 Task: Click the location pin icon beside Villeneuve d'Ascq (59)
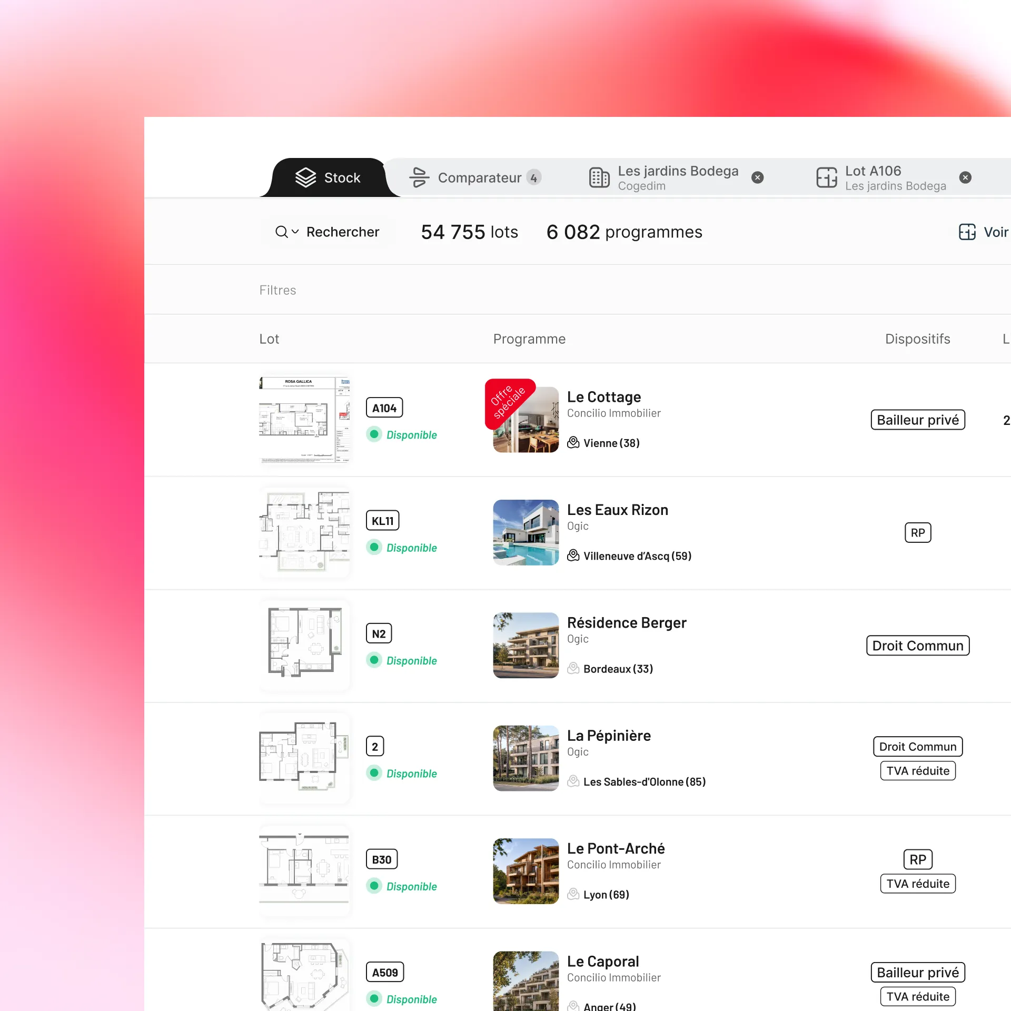[573, 556]
